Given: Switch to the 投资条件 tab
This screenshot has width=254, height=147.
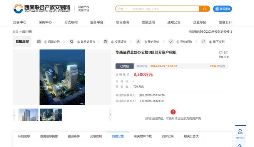Looking at the screenshot, I should click(x=74, y=136).
